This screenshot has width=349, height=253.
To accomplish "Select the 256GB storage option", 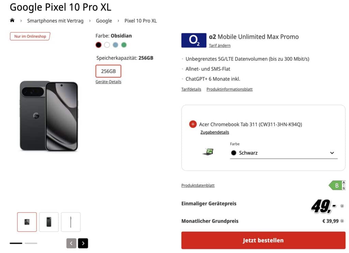I will pos(108,71).
